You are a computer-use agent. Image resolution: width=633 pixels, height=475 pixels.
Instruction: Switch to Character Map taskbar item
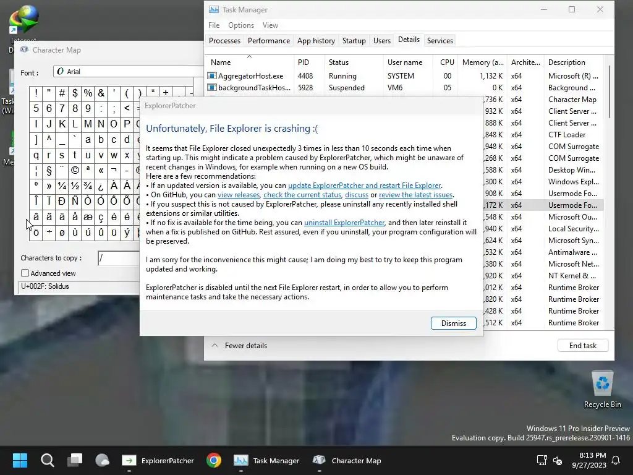347,460
